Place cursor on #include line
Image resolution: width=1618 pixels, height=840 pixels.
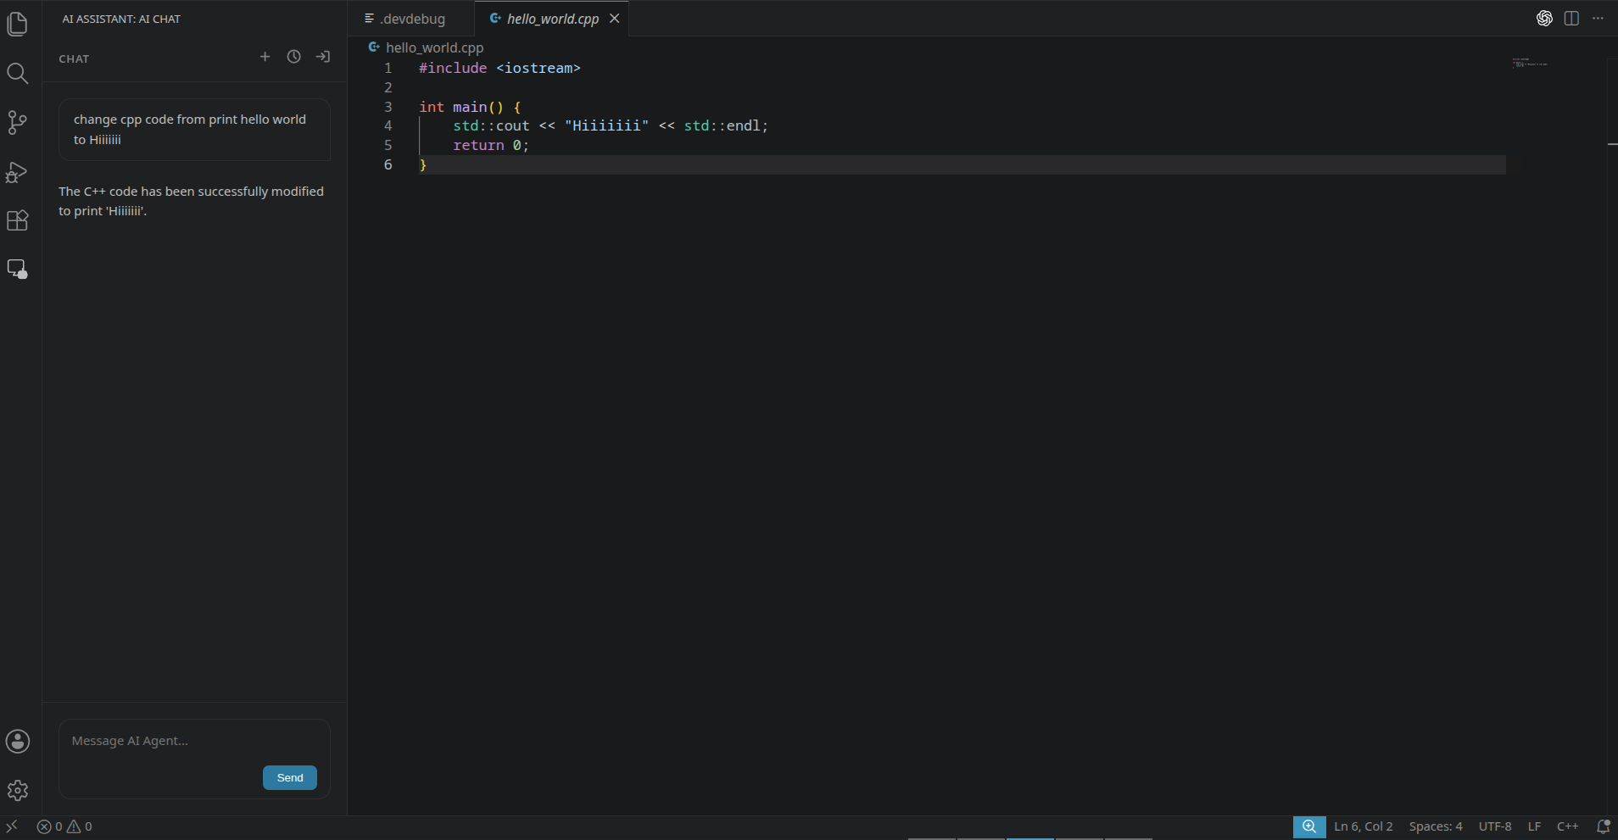pyautogui.click(x=499, y=68)
